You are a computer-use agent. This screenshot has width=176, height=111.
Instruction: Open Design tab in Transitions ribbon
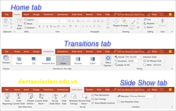[36, 52]
